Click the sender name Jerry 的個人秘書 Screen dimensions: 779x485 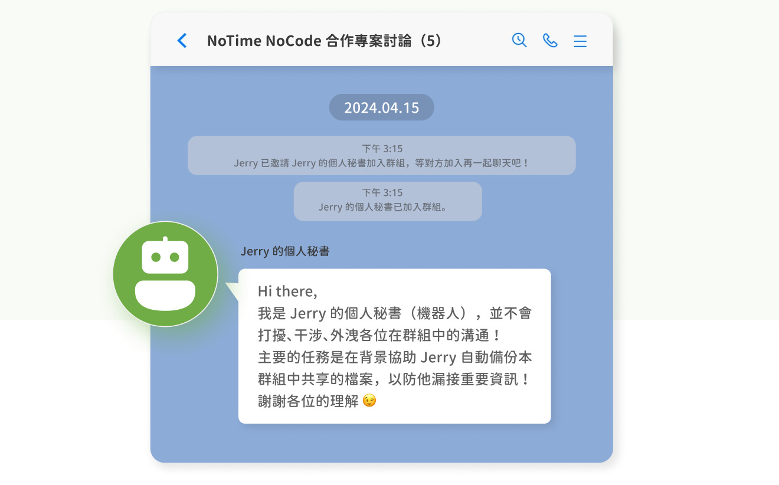pyautogui.click(x=285, y=251)
